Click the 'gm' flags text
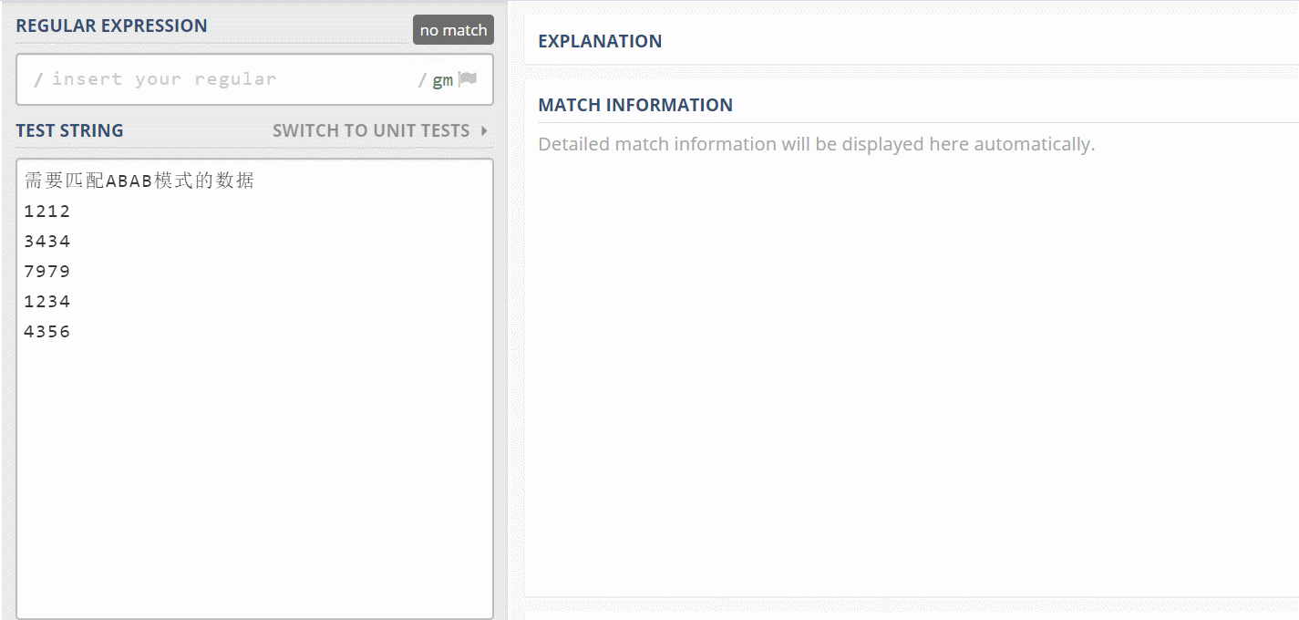This screenshot has width=1299, height=620. [442, 80]
